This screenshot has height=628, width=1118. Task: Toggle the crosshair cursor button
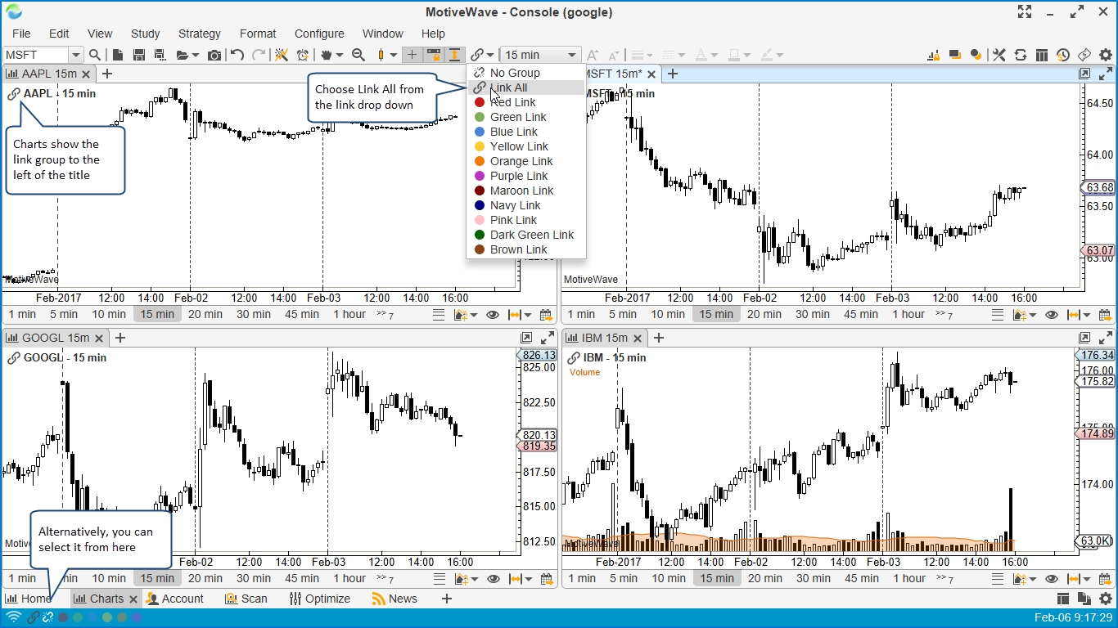(x=412, y=55)
